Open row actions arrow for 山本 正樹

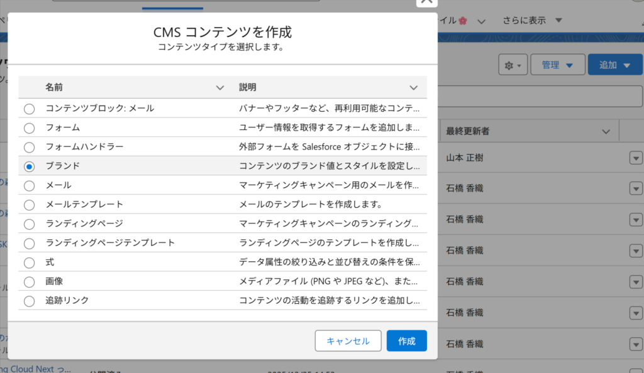pyautogui.click(x=636, y=158)
